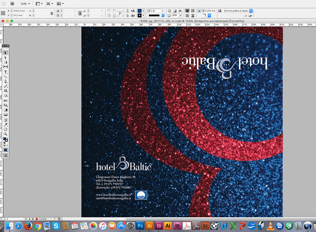Click the '1 errore' preflight status
Screen dimensions: 316x232
(41, 219)
